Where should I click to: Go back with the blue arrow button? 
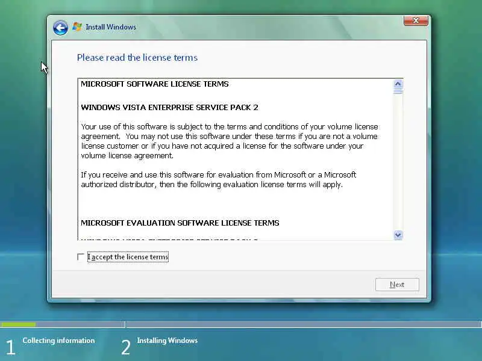click(x=60, y=28)
